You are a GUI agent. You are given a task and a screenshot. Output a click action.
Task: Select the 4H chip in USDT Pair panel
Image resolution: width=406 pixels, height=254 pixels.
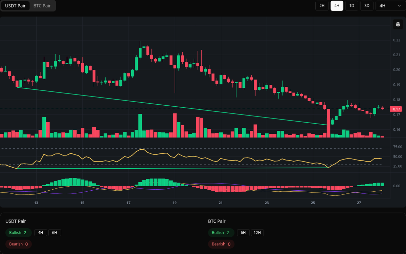coord(41,233)
